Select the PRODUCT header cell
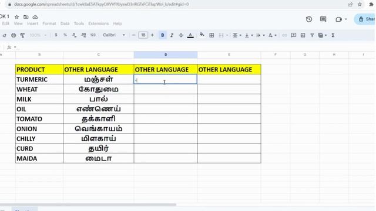 tap(39, 70)
